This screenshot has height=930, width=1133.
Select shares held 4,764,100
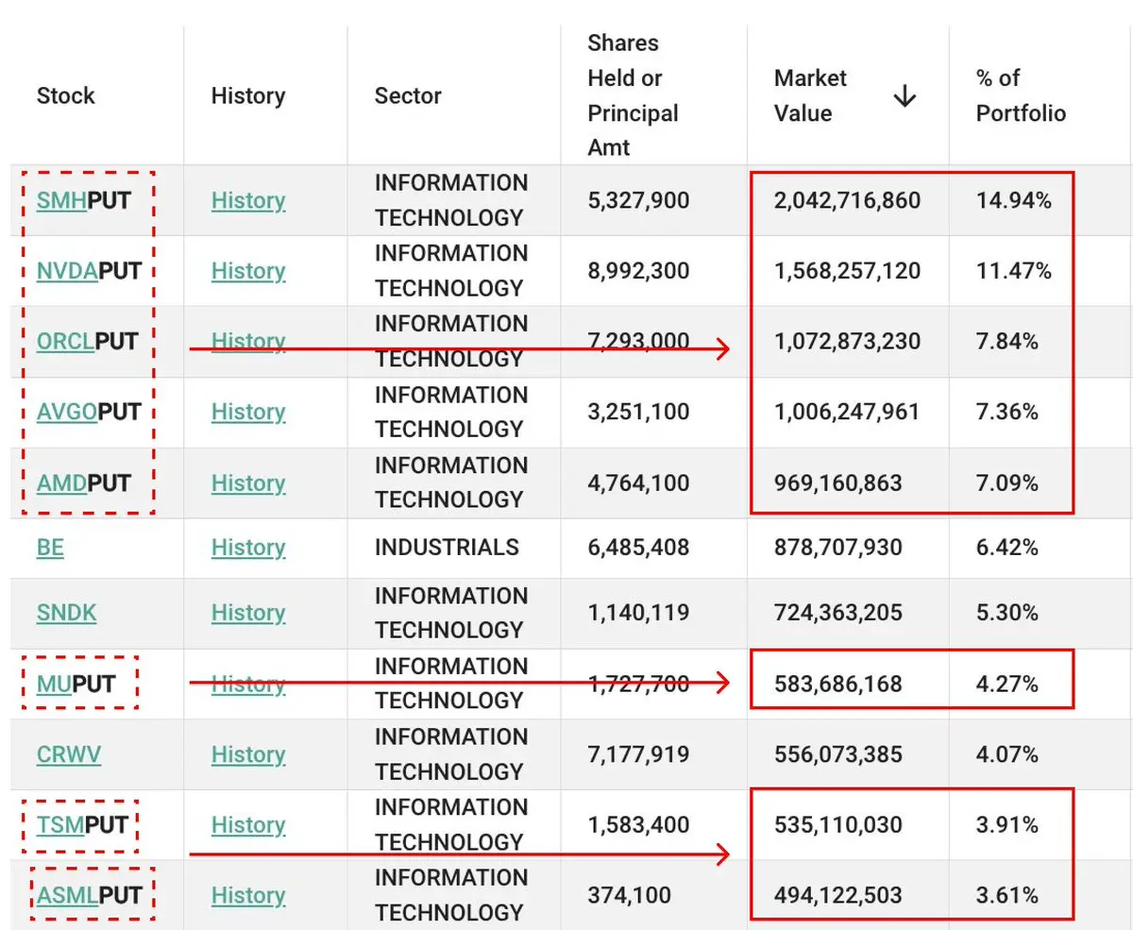[638, 482]
